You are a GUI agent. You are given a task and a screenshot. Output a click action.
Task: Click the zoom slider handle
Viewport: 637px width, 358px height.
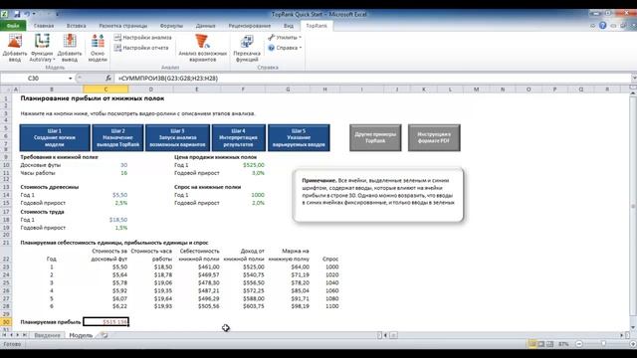click(604, 344)
